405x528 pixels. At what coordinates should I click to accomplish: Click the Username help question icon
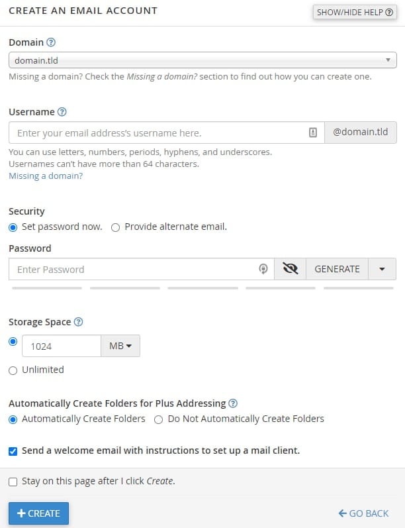click(62, 112)
